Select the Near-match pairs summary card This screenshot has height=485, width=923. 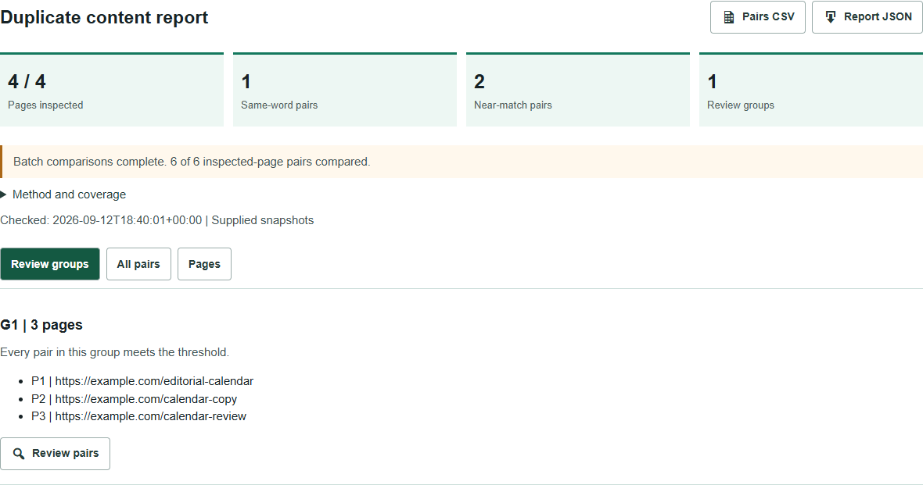point(578,89)
